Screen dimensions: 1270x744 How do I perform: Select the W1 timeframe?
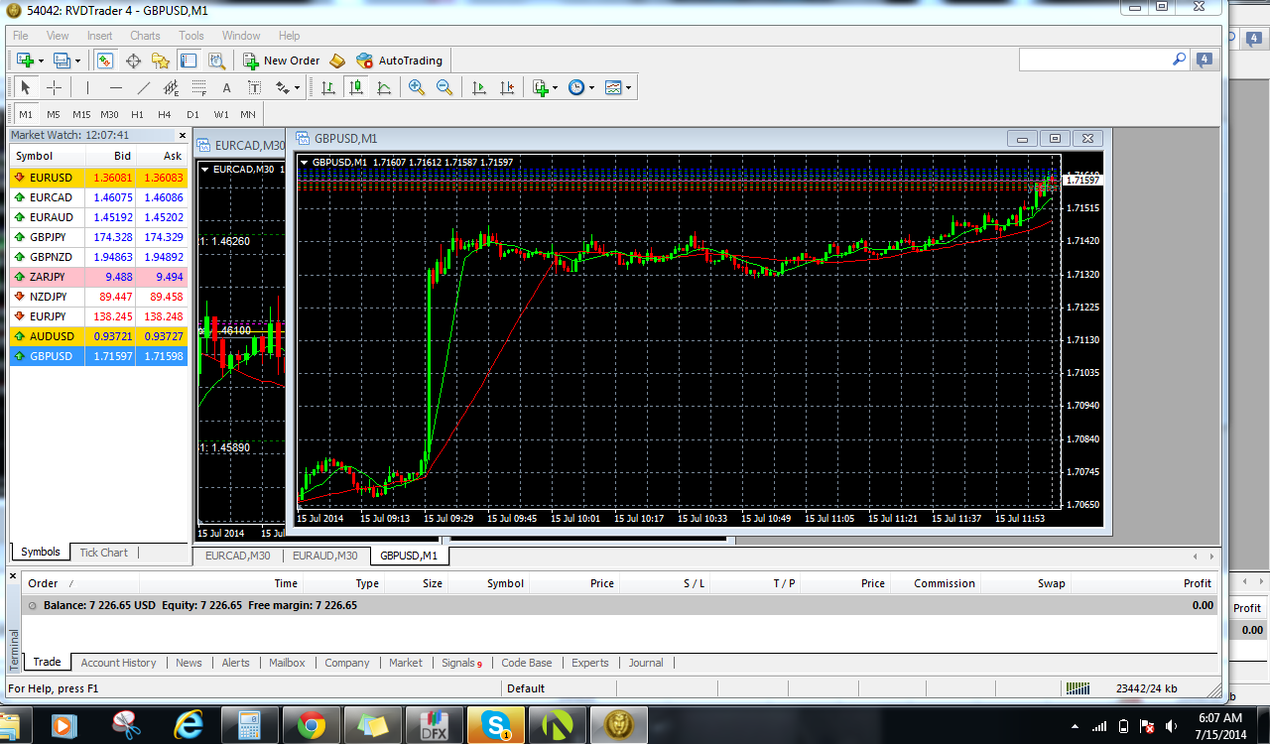(221, 114)
